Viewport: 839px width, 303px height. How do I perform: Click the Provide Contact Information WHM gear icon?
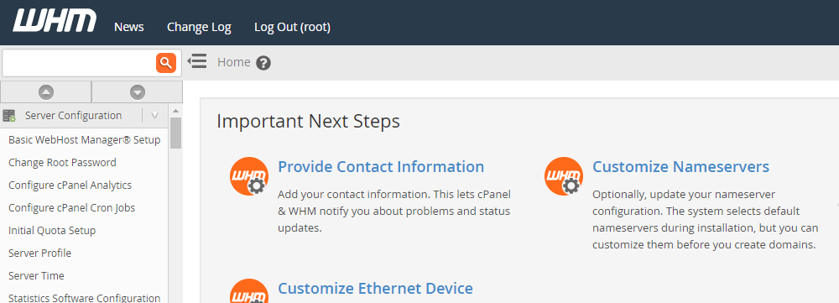pos(249,176)
